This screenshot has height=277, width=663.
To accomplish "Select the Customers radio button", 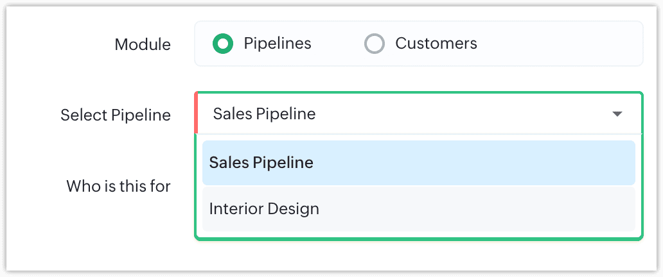I will tap(374, 44).
